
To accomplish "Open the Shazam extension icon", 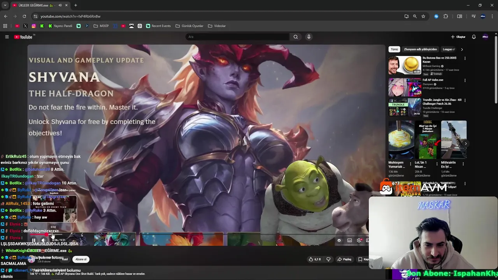I will click(x=436, y=16).
